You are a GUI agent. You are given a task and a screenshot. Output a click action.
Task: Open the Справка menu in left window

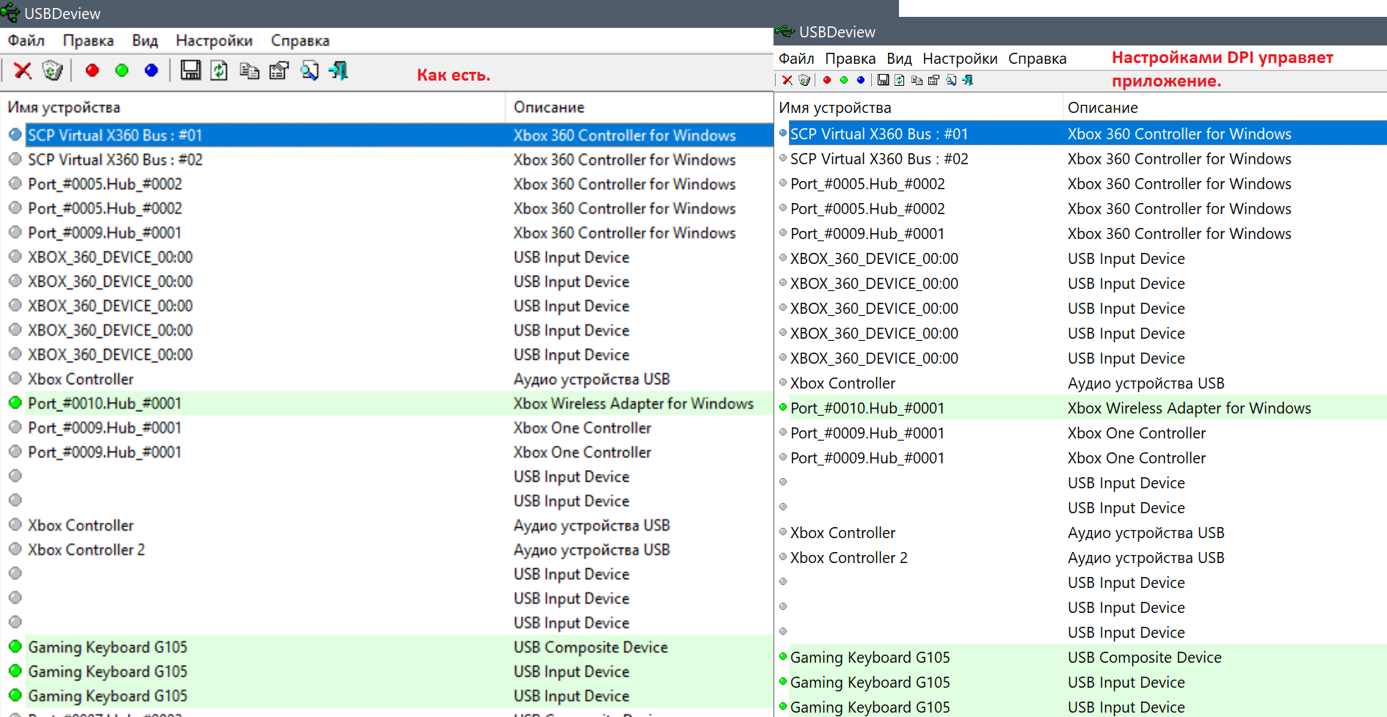pyautogui.click(x=300, y=40)
